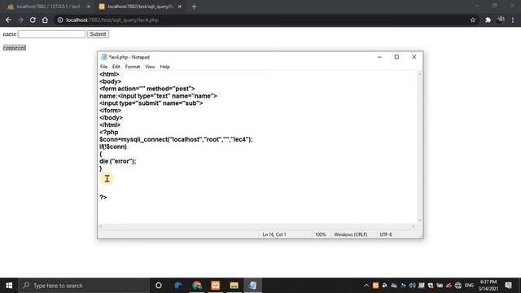Image resolution: width=521 pixels, height=293 pixels.
Task: Click the browser back arrow
Action: [x=8, y=20]
